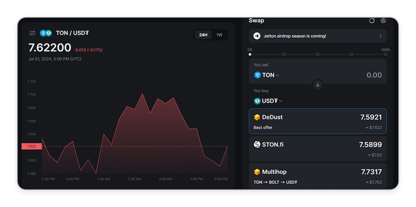Click the Multihop cube logo
Viewport: 416px width, 207px height.
(257, 172)
